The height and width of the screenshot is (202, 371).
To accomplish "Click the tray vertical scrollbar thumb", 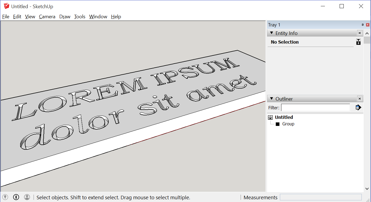I will point(367,40).
